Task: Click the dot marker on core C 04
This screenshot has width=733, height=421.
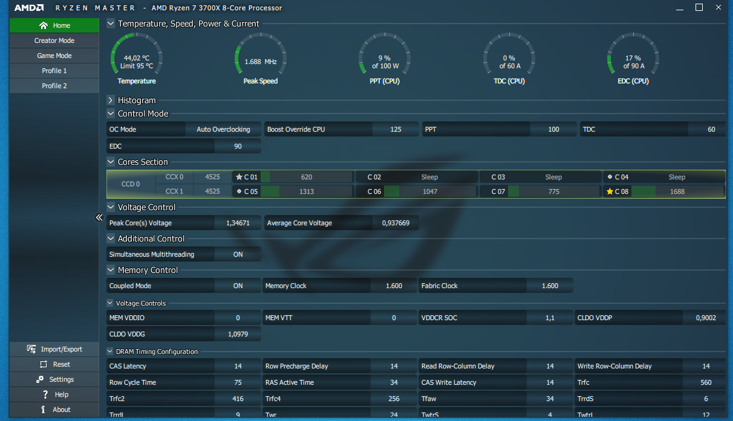Action: coord(610,177)
